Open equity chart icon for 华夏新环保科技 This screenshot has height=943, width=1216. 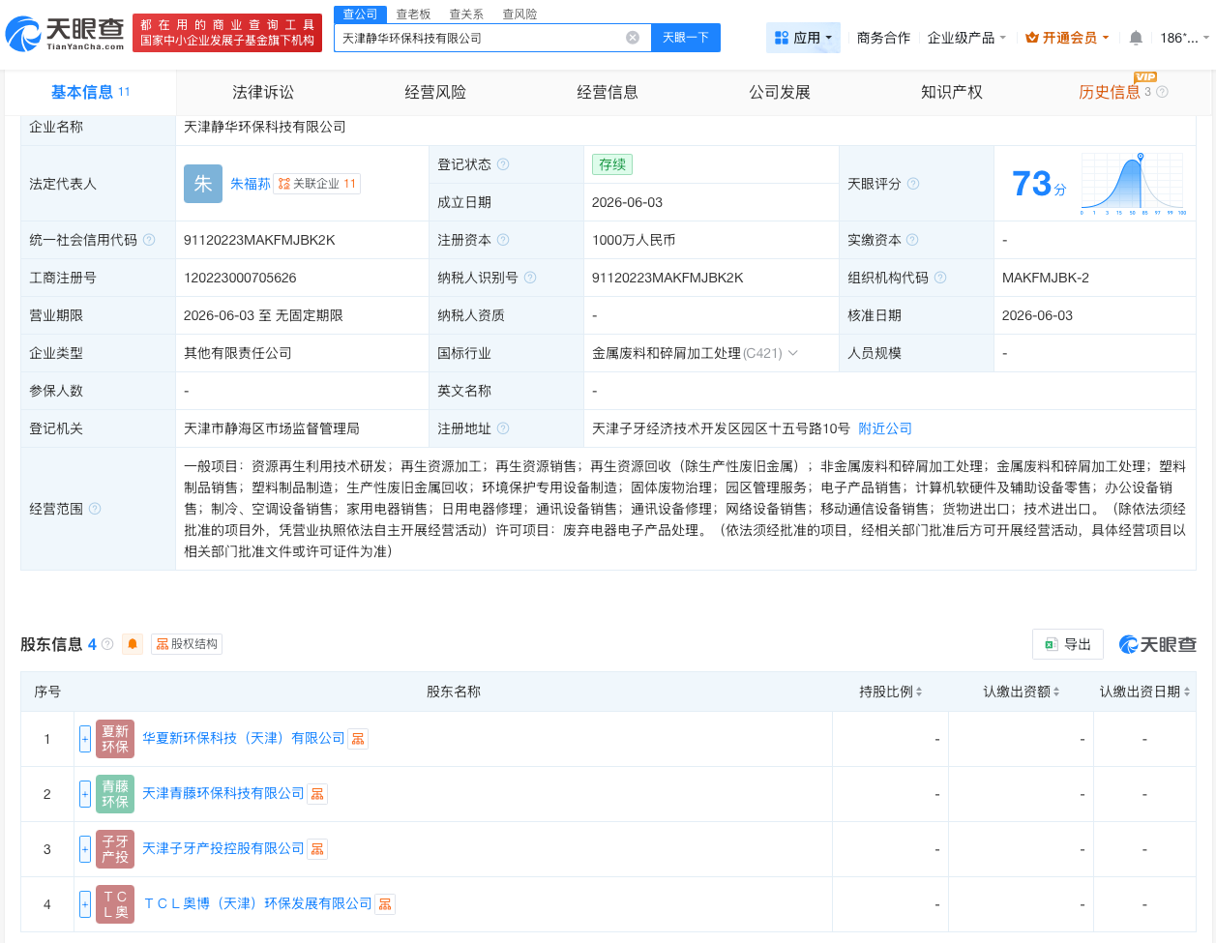[x=358, y=739]
